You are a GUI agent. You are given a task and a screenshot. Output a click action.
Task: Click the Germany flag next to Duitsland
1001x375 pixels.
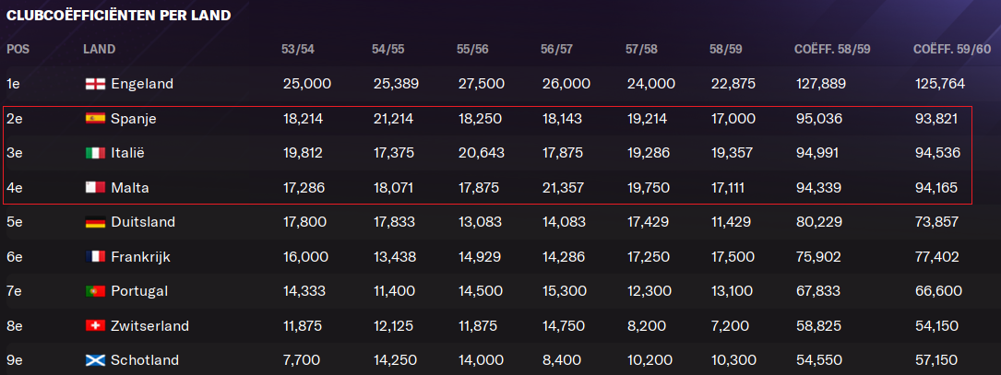(x=95, y=223)
